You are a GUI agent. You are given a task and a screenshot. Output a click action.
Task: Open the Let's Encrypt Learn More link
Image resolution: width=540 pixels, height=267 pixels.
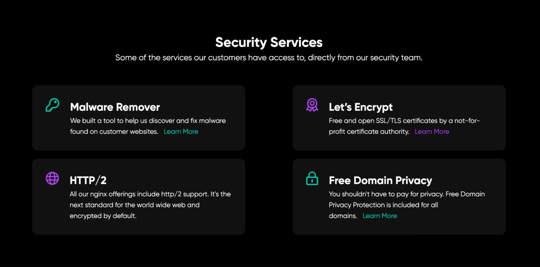[x=432, y=131]
